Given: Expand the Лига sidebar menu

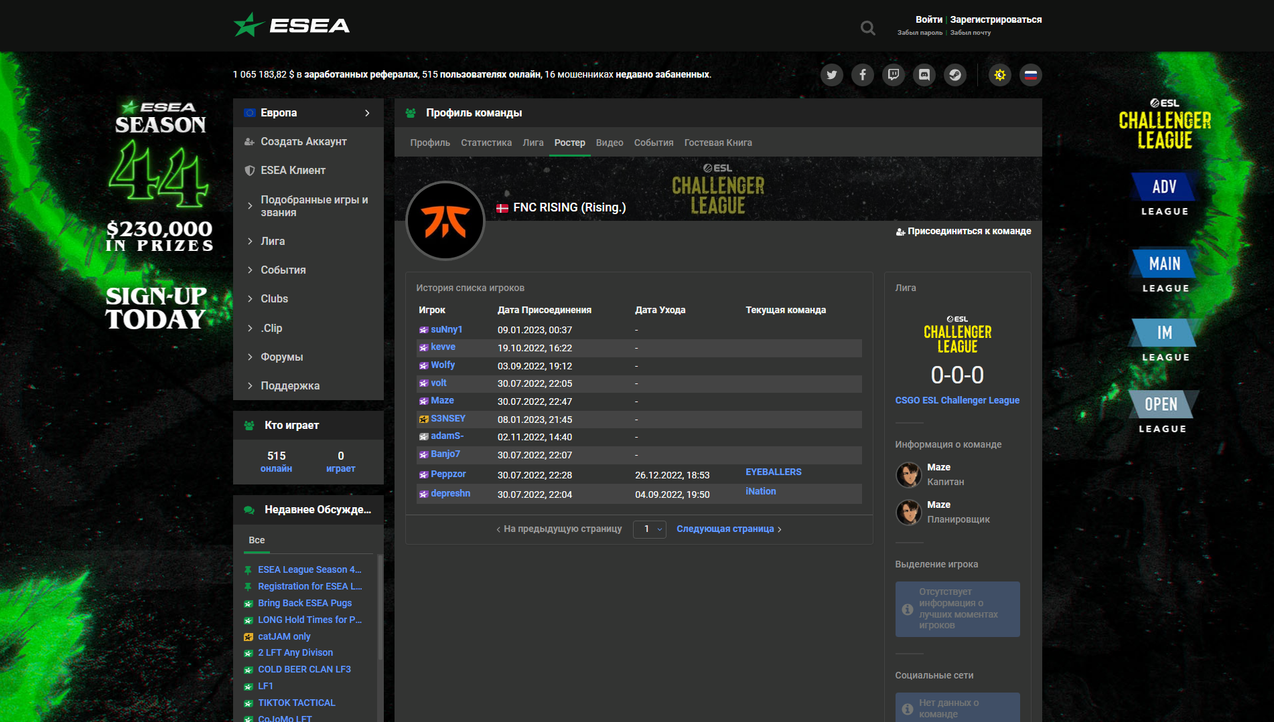Looking at the screenshot, I should 308,242.
